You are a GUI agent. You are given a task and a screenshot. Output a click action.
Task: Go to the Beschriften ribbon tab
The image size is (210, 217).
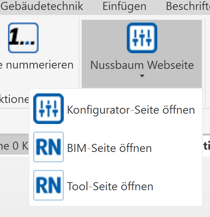188,7
